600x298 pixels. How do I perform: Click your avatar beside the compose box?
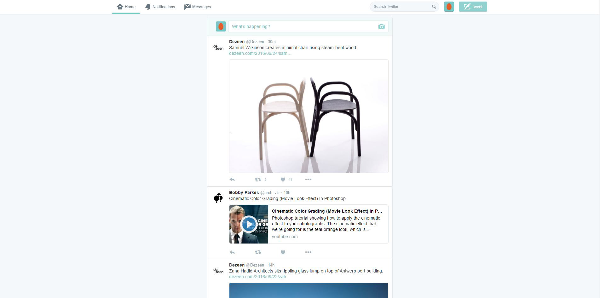[221, 26]
